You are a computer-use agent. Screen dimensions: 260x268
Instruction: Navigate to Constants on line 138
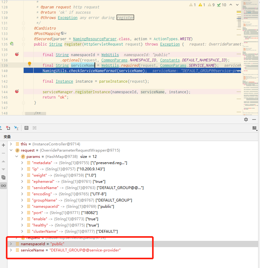point(170,60)
